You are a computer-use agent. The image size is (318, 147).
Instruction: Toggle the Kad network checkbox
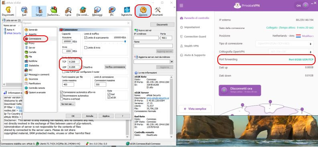(x=109, y=94)
